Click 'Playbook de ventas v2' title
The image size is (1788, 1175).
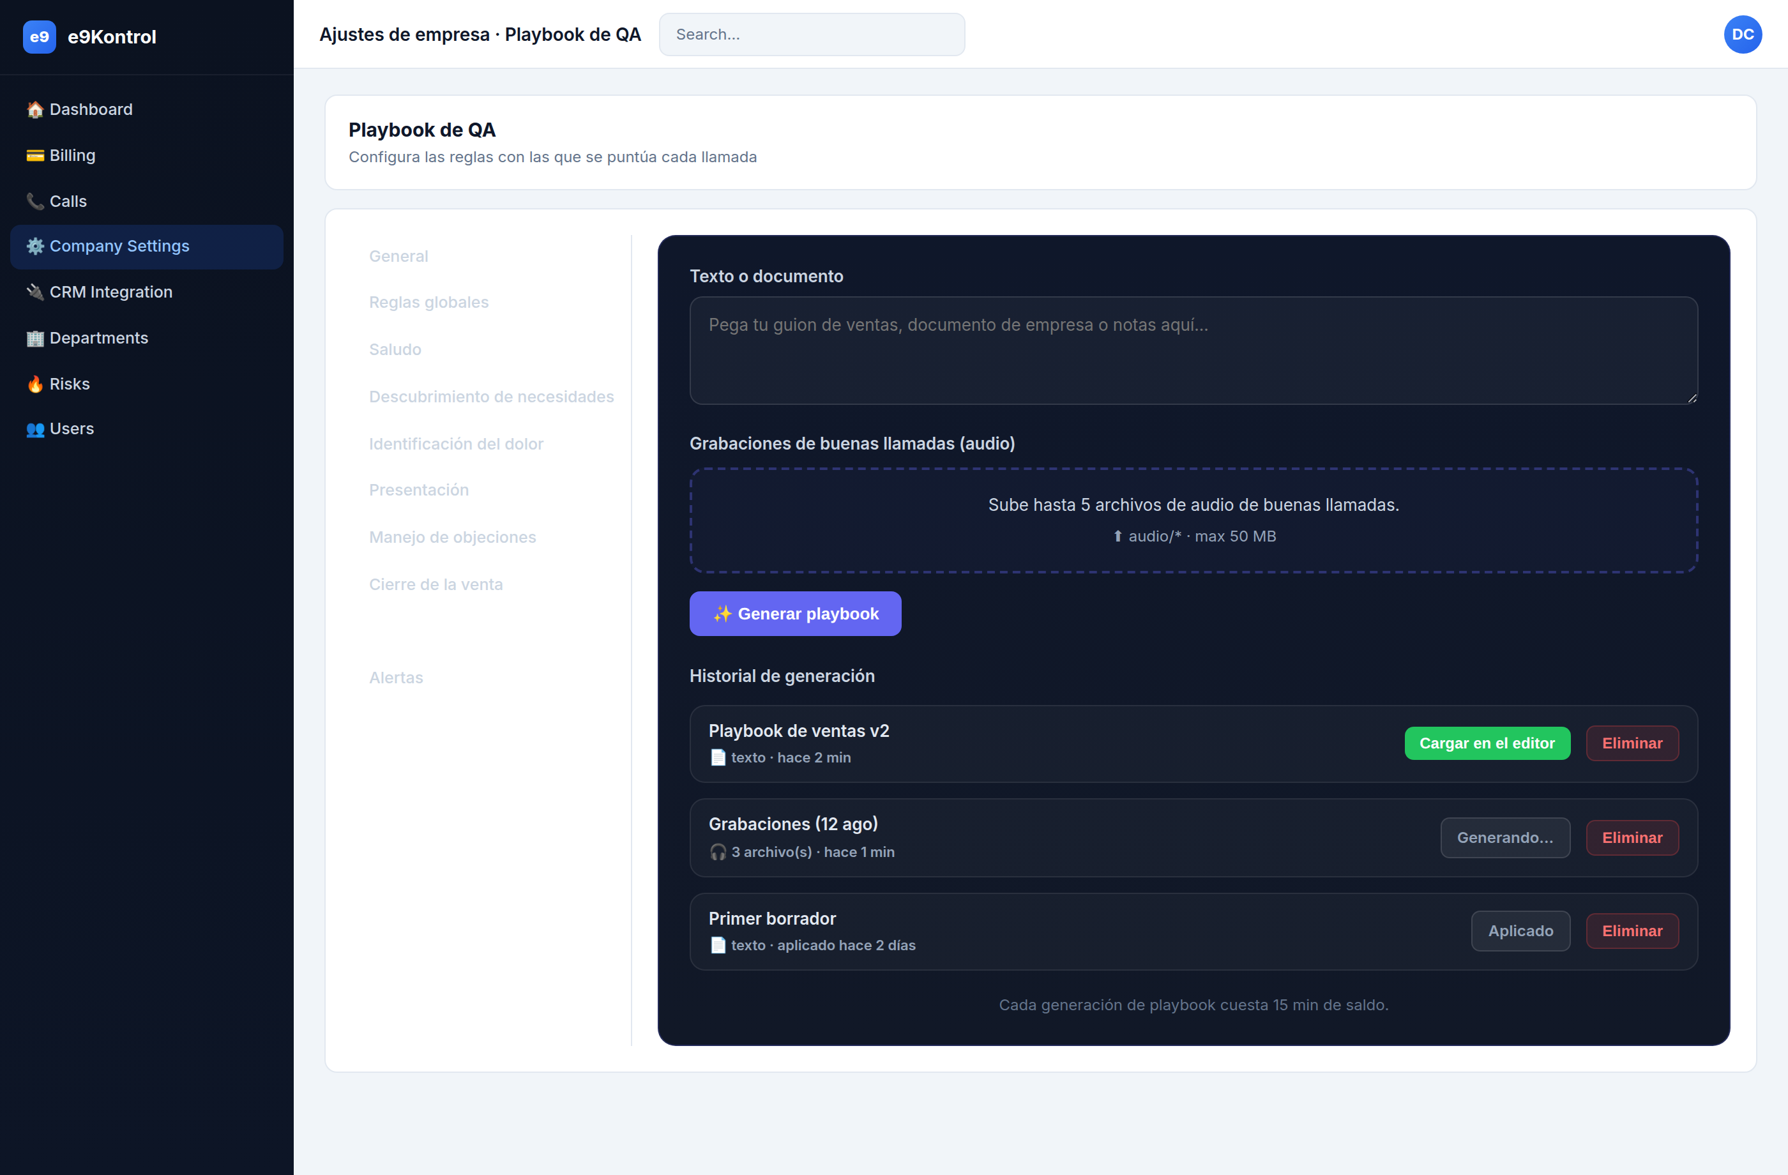(799, 731)
